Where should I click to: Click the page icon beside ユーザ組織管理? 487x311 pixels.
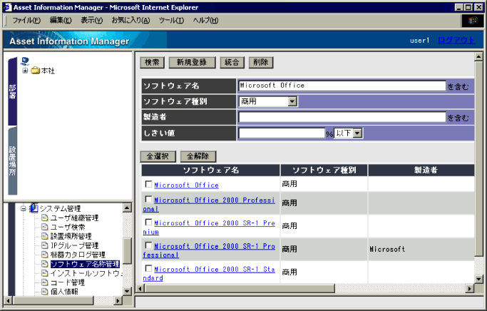[x=45, y=218]
